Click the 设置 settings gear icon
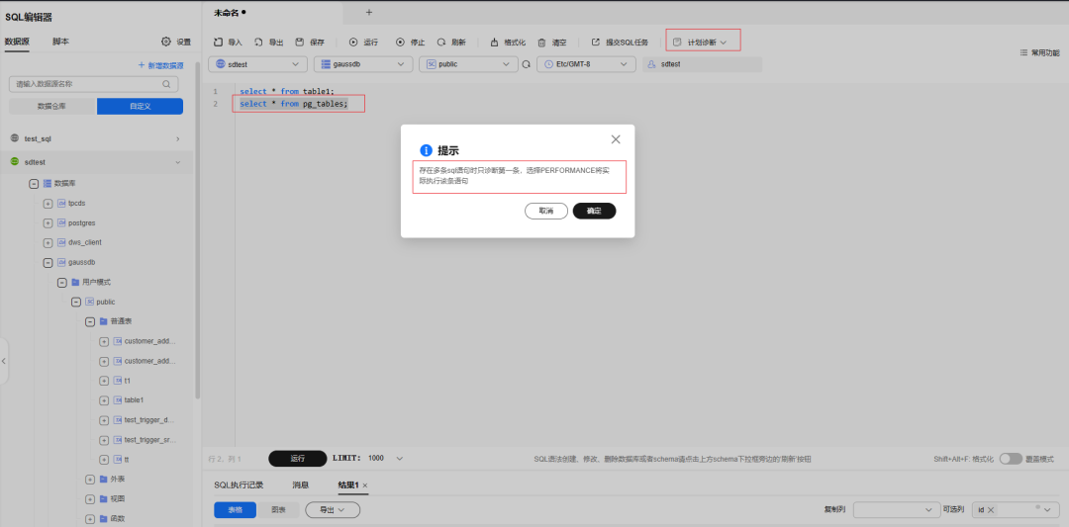1069x527 pixels. coord(165,42)
